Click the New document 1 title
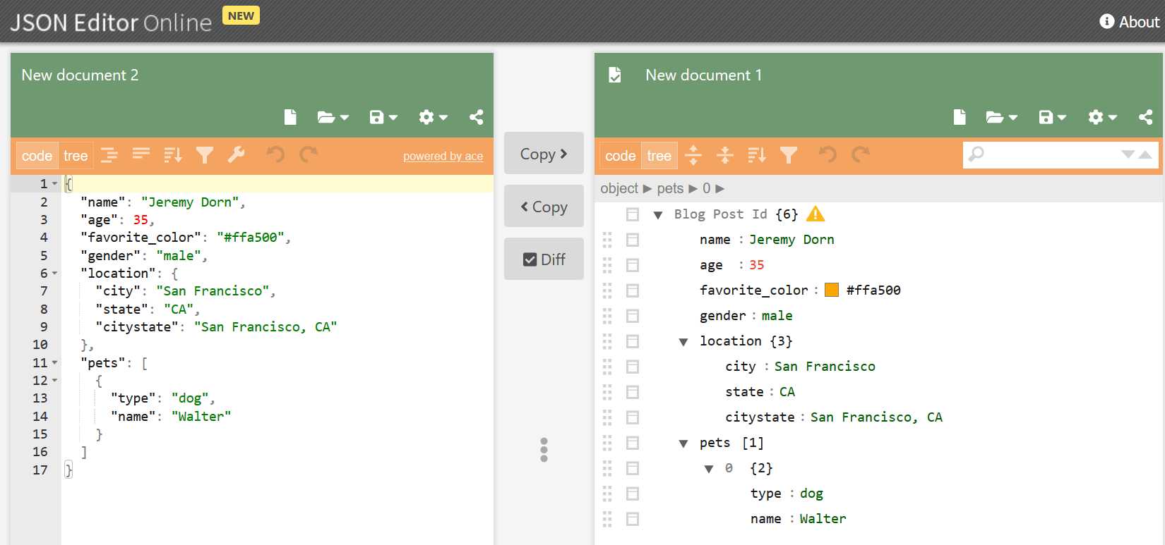Image resolution: width=1165 pixels, height=545 pixels. coord(703,75)
